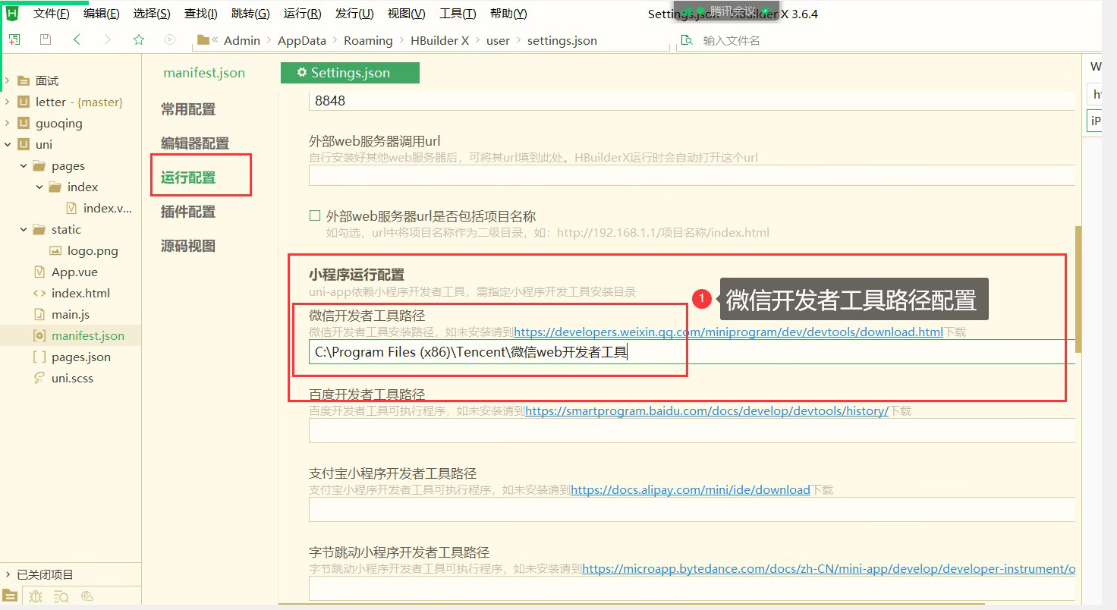Expand the 面试 project folder

[x=8, y=80]
